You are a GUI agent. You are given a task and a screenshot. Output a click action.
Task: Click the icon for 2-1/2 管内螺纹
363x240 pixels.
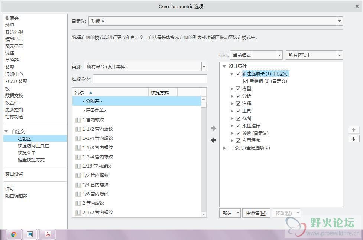(78, 213)
